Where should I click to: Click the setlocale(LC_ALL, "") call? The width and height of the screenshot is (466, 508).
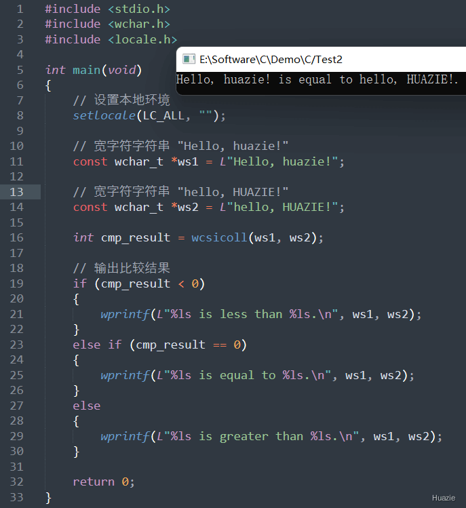[x=149, y=116]
